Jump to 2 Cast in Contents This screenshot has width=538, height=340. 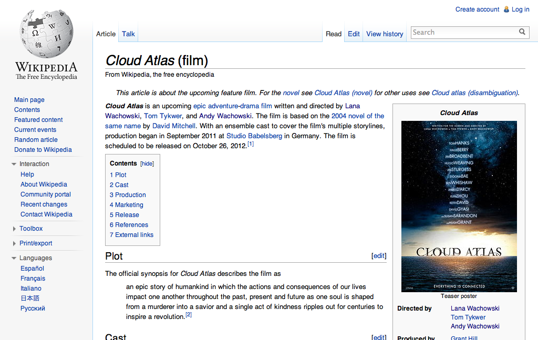click(x=119, y=185)
